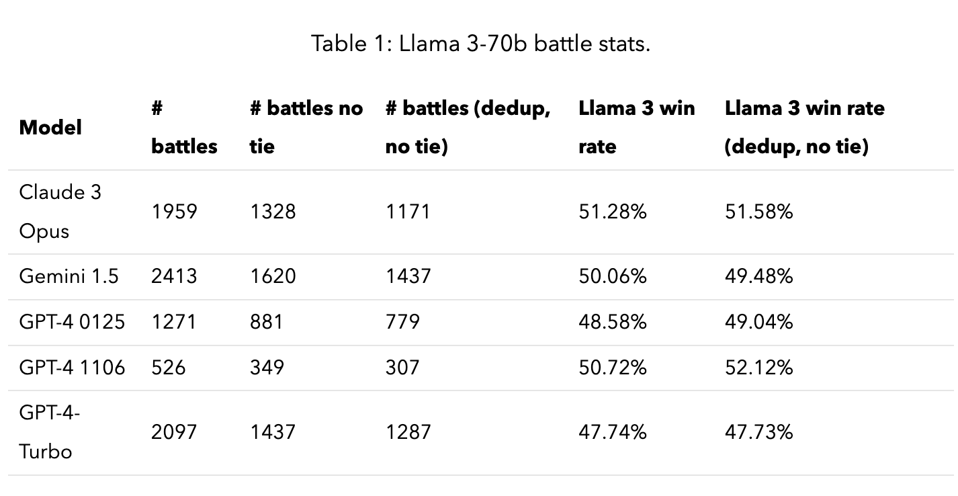Click the # battles (dedup, no tie) header
This screenshot has height=496, width=958.
coord(468,127)
